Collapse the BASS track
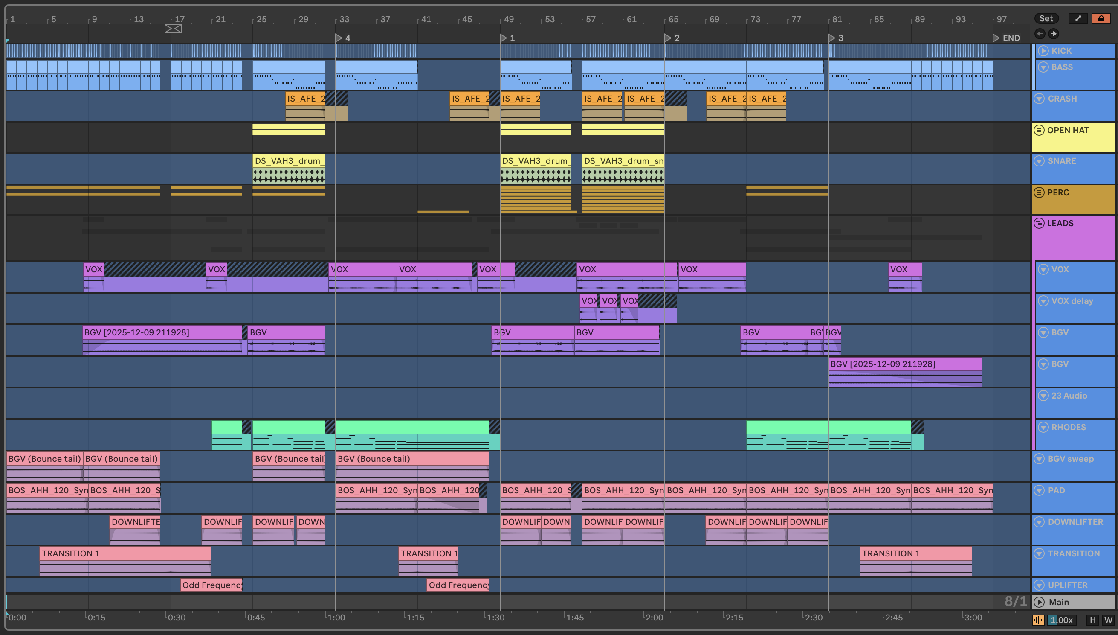Image resolution: width=1118 pixels, height=635 pixels. coord(1043,67)
